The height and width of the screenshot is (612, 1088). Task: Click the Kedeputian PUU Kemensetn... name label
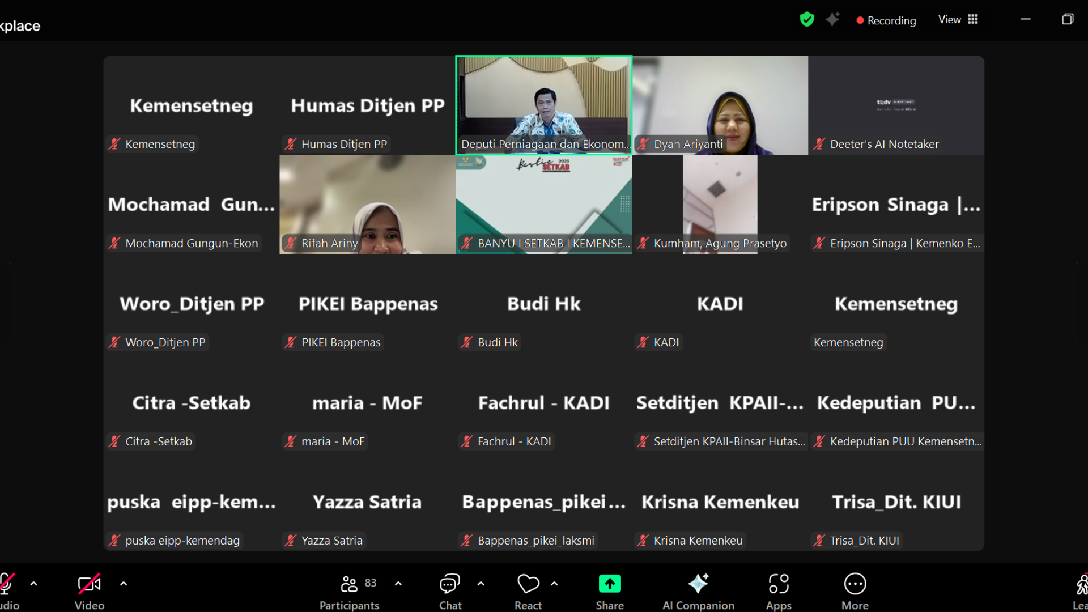point(906,441)
